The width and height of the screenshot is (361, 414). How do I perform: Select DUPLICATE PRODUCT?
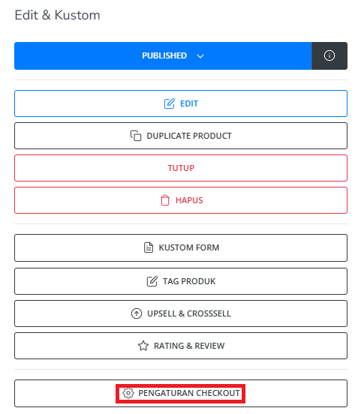tap(181, 136)
